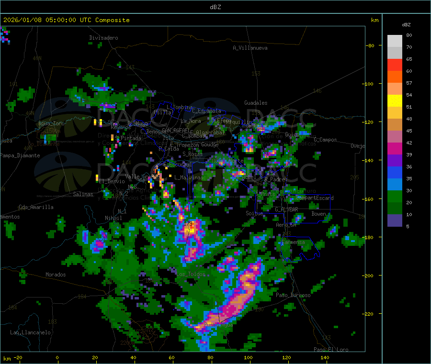Click the G_ALVEAR location label
This screenshot has width=431, height=364.
286,210
